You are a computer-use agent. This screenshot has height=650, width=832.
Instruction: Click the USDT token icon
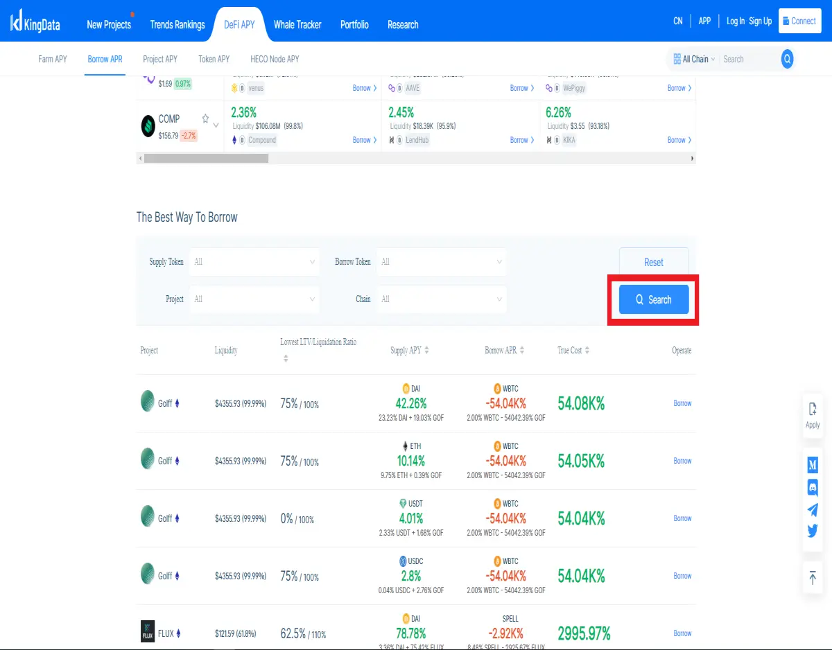coord(403,504)
